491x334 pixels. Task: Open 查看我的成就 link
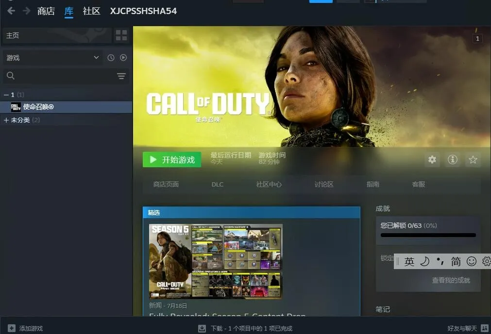tap(451, 280)
